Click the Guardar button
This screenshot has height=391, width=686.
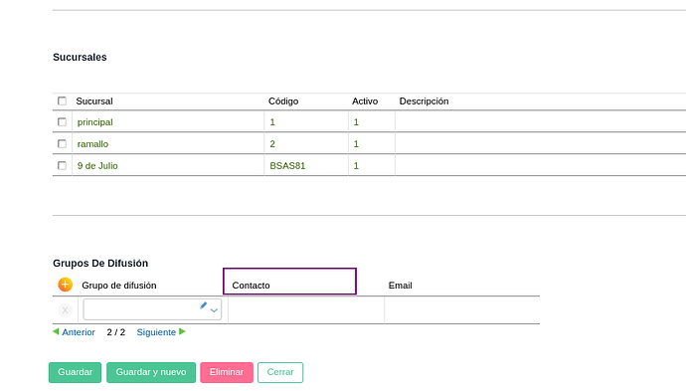coord(75,373)
